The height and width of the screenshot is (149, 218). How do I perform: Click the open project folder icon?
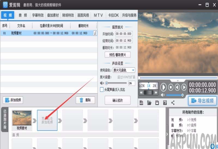pos(149,103)
